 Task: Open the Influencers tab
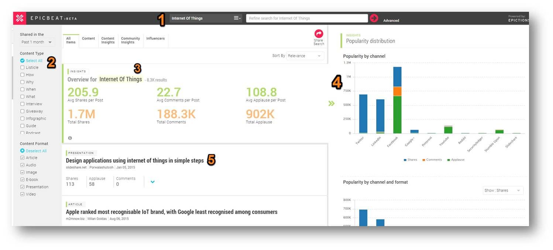[x=155, y=38]
